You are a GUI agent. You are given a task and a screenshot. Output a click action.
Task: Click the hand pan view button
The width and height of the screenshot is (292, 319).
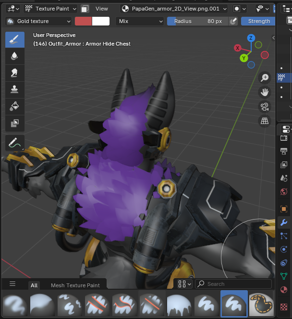[265, 92]
